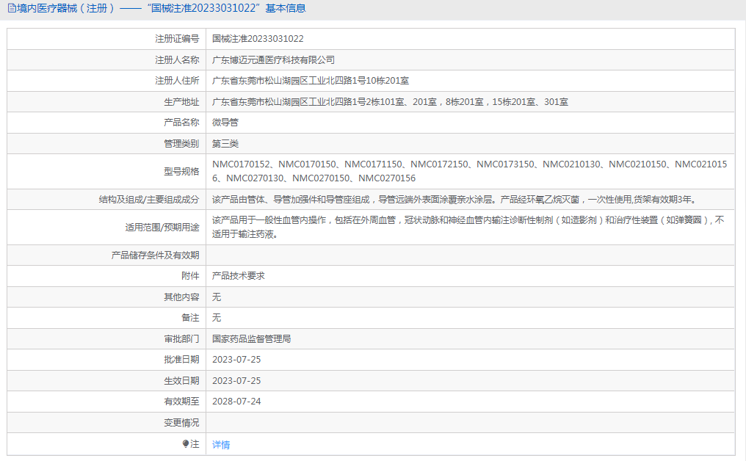This screenshot has height=461, width=746.
Task: Select registration number value 国械注准20233031022 in table
Action: (x=258, y=39)
